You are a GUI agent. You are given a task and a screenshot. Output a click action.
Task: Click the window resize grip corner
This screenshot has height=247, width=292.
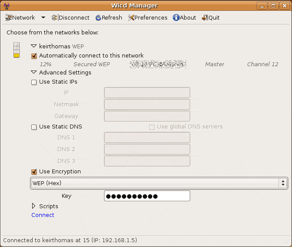[288, 242]
